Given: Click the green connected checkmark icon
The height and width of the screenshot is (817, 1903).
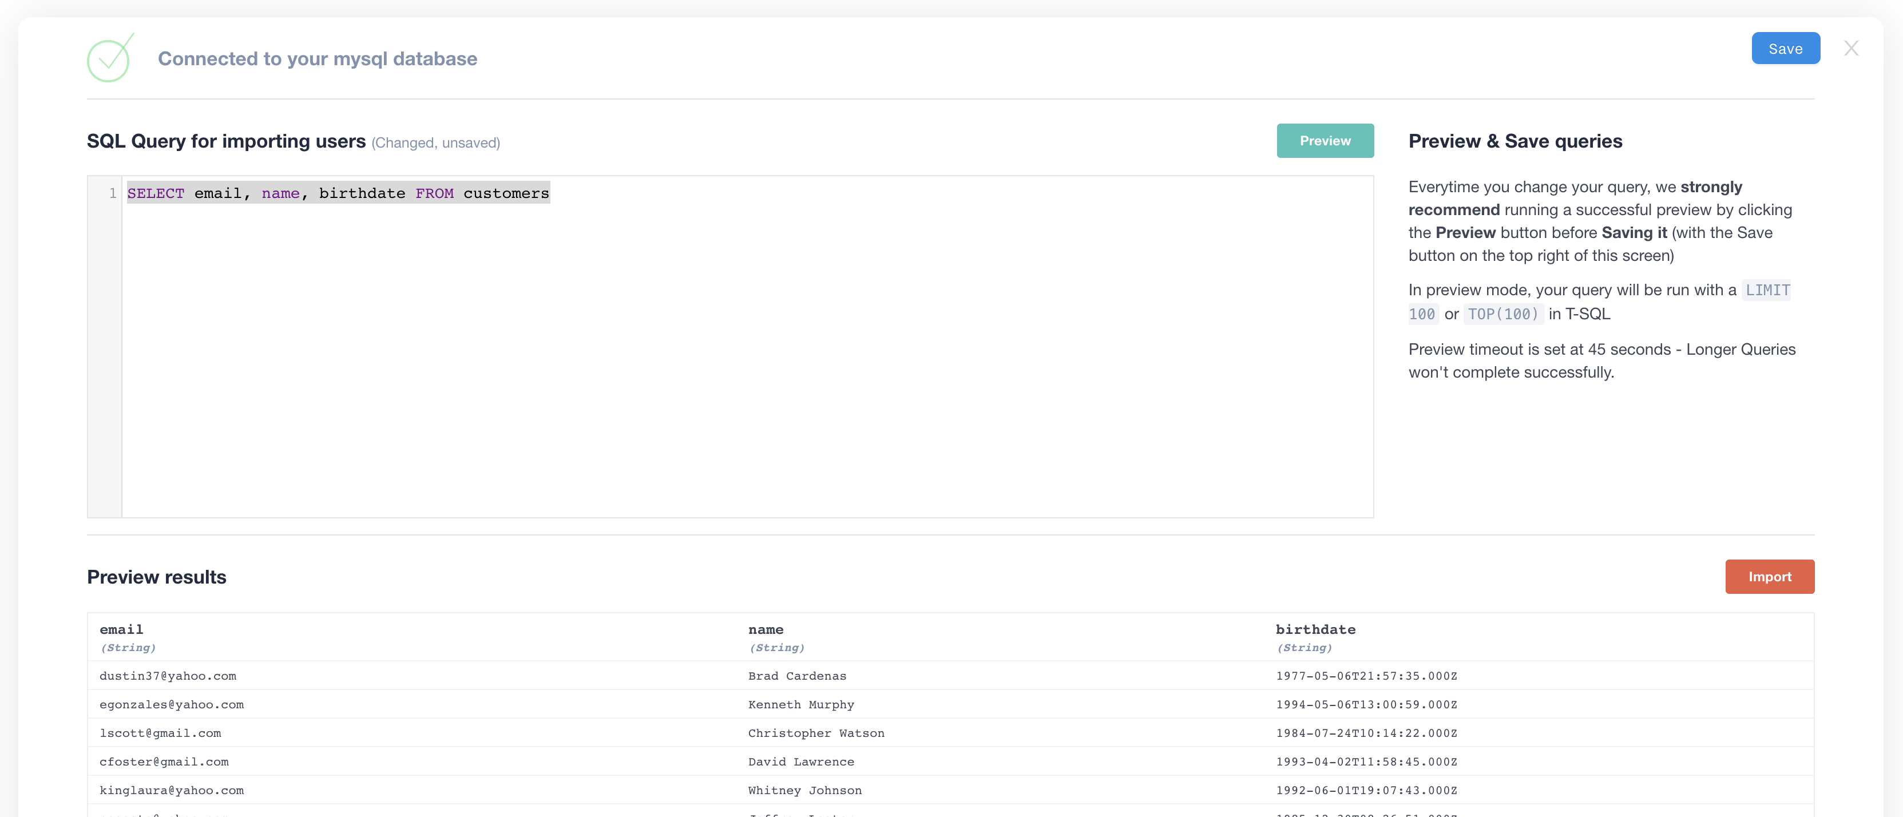Looking at the screenshot, I should [x=109, y=58].
